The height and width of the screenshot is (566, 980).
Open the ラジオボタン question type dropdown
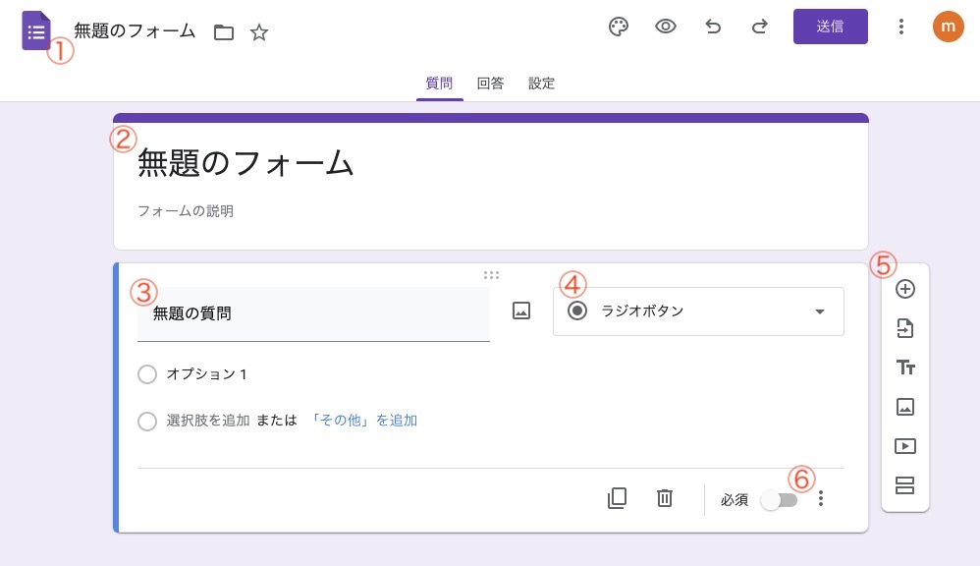(x=698, y=311)
